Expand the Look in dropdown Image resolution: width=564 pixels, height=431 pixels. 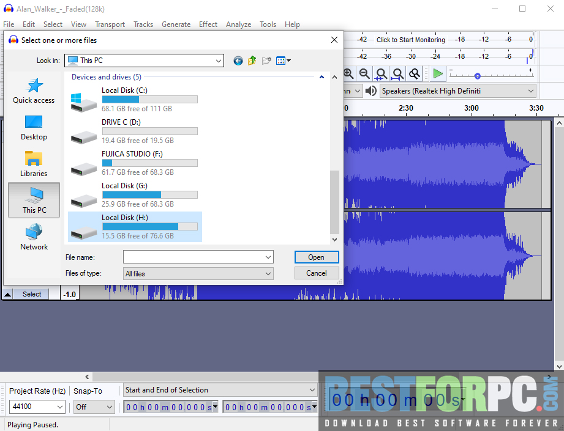pyautogui.click(x=219, y=61)
